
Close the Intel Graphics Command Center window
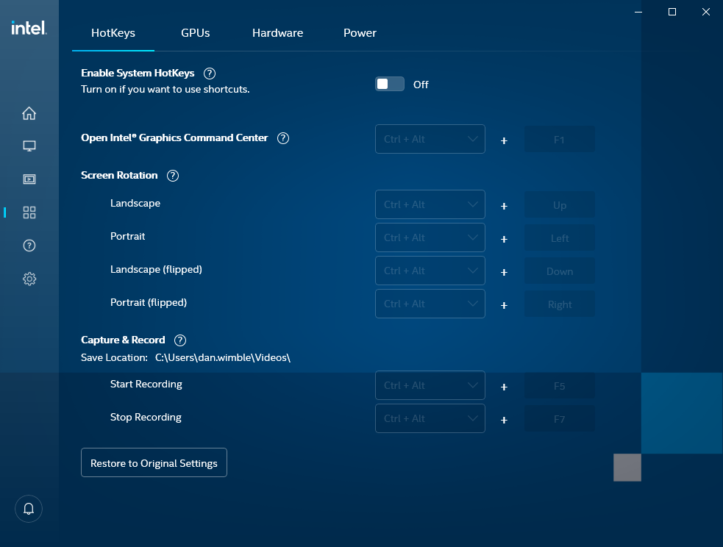pos(706,12)
